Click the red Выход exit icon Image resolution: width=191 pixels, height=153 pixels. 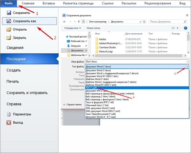(9, 122)
